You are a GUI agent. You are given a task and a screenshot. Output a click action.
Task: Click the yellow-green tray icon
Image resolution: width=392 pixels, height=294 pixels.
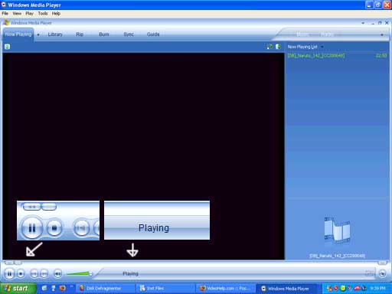point(343,289)
